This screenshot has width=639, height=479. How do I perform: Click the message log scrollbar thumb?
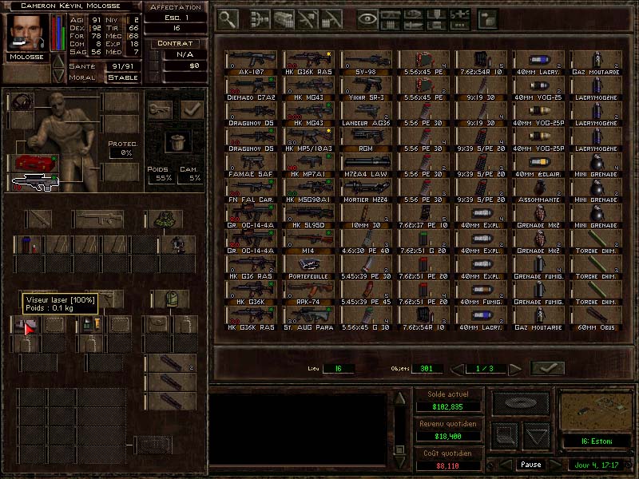pyautogui.click(x=400, y=449)
